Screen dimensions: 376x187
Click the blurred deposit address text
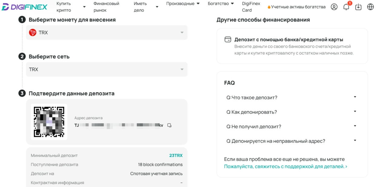(x=119, y=125)
